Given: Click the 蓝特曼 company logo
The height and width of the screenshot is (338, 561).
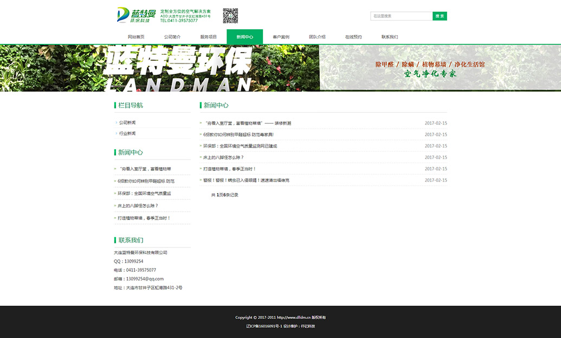Looking at the screenshot, I should click(x=136, y=16).
